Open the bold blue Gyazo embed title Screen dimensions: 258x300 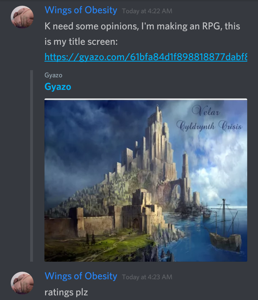coord(58,87)
